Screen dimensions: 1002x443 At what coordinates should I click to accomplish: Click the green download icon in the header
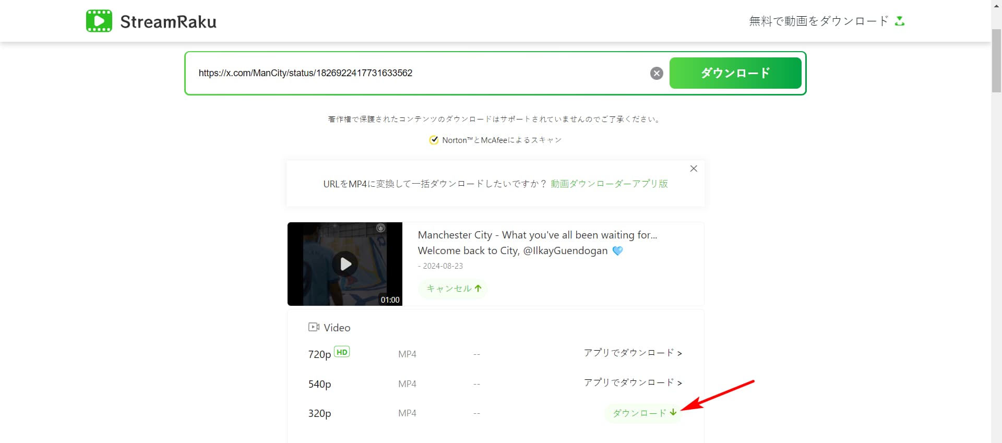point(900,21)
